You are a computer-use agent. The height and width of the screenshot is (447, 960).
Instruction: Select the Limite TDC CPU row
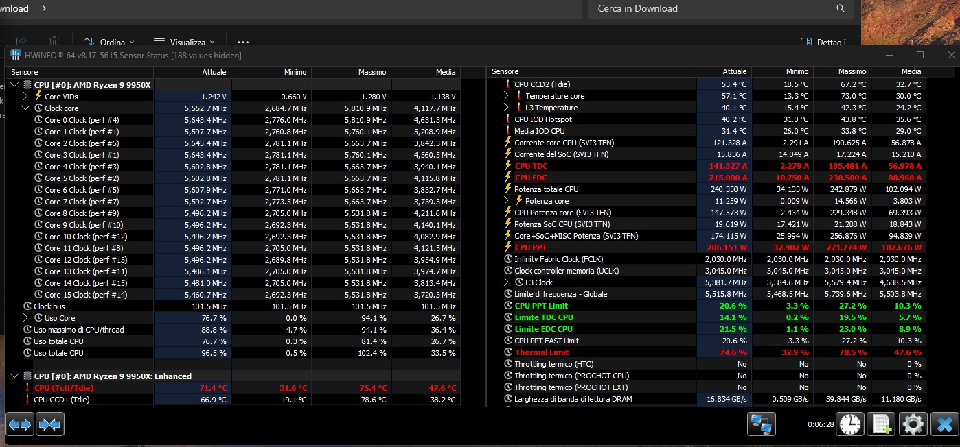pyautogui.click(x=707, y=317)
